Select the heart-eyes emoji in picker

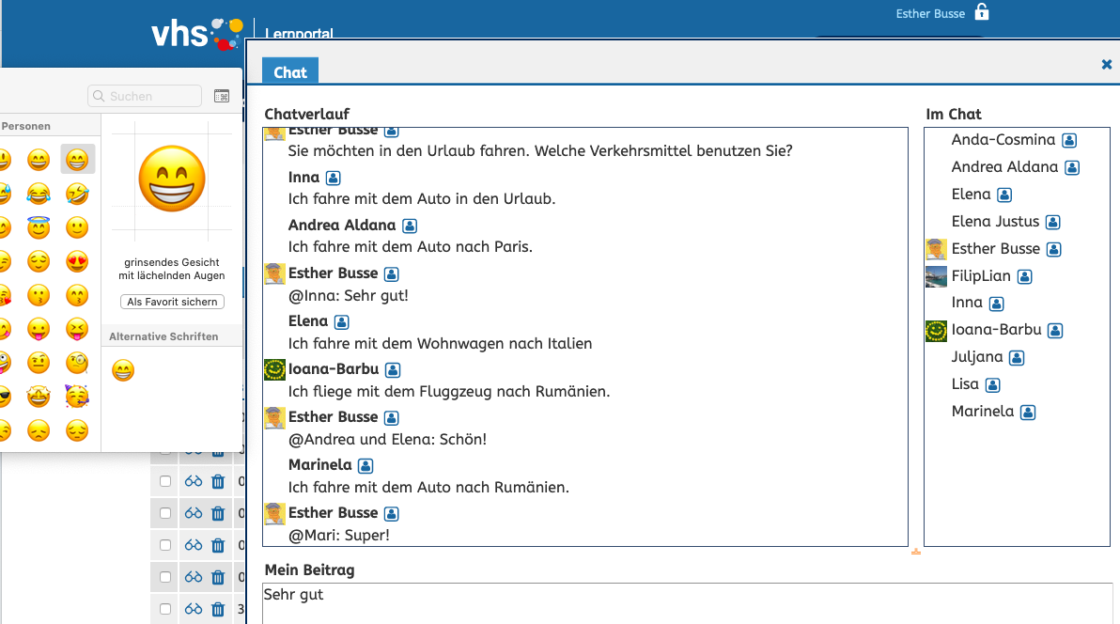coord(77,261)
